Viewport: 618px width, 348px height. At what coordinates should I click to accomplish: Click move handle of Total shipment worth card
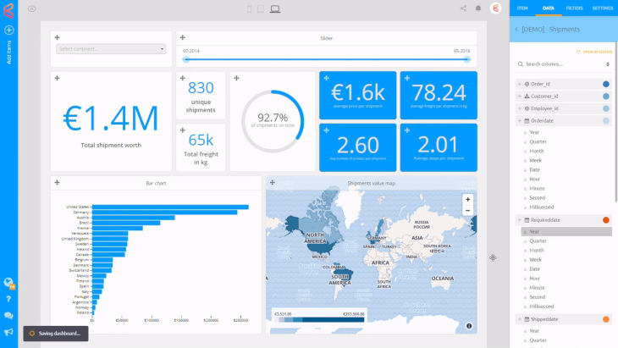tap(58, 78)
